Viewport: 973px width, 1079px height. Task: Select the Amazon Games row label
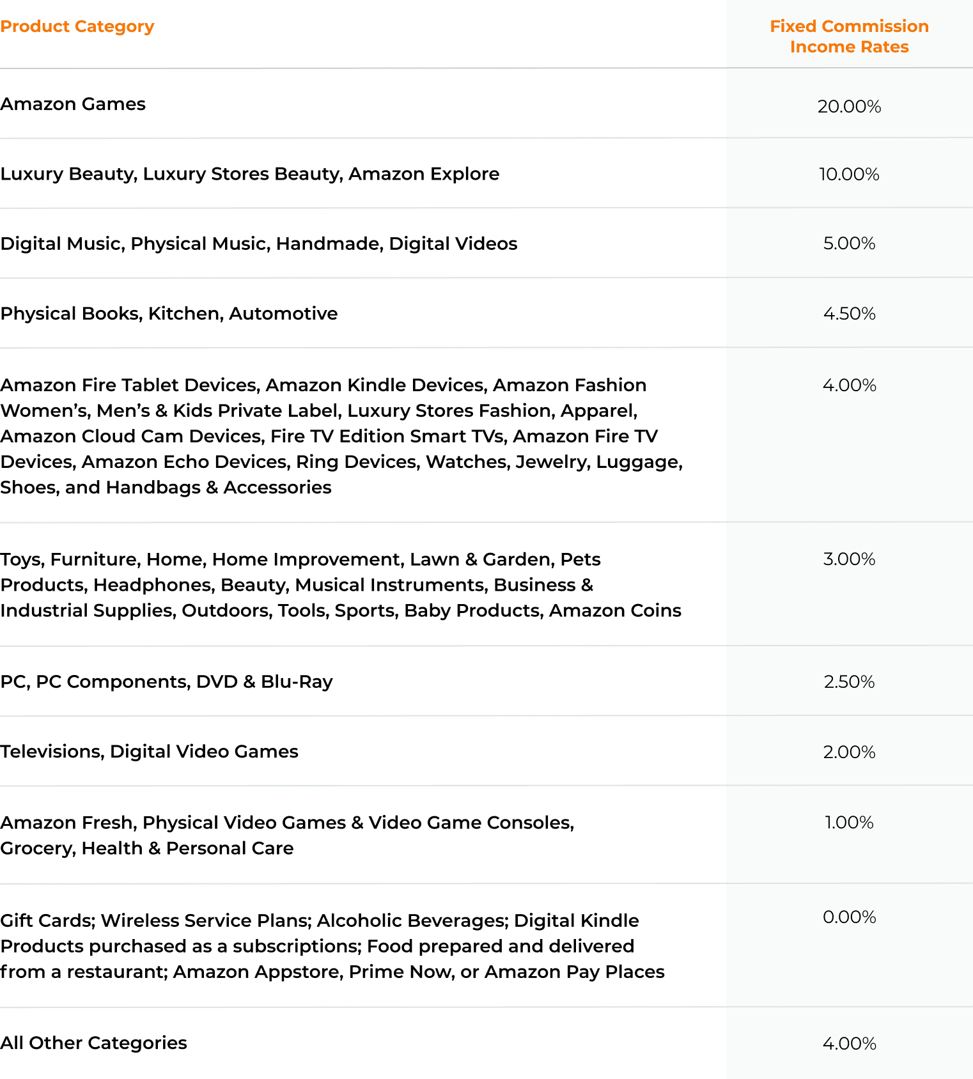pos(73,104)
